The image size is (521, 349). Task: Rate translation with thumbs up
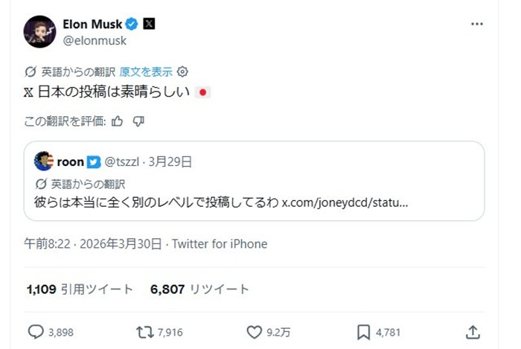(x=117, y=121)
